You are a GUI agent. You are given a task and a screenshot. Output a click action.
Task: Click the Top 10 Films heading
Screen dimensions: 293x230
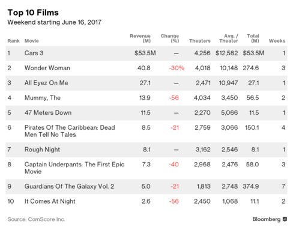[x=33, y=13]
